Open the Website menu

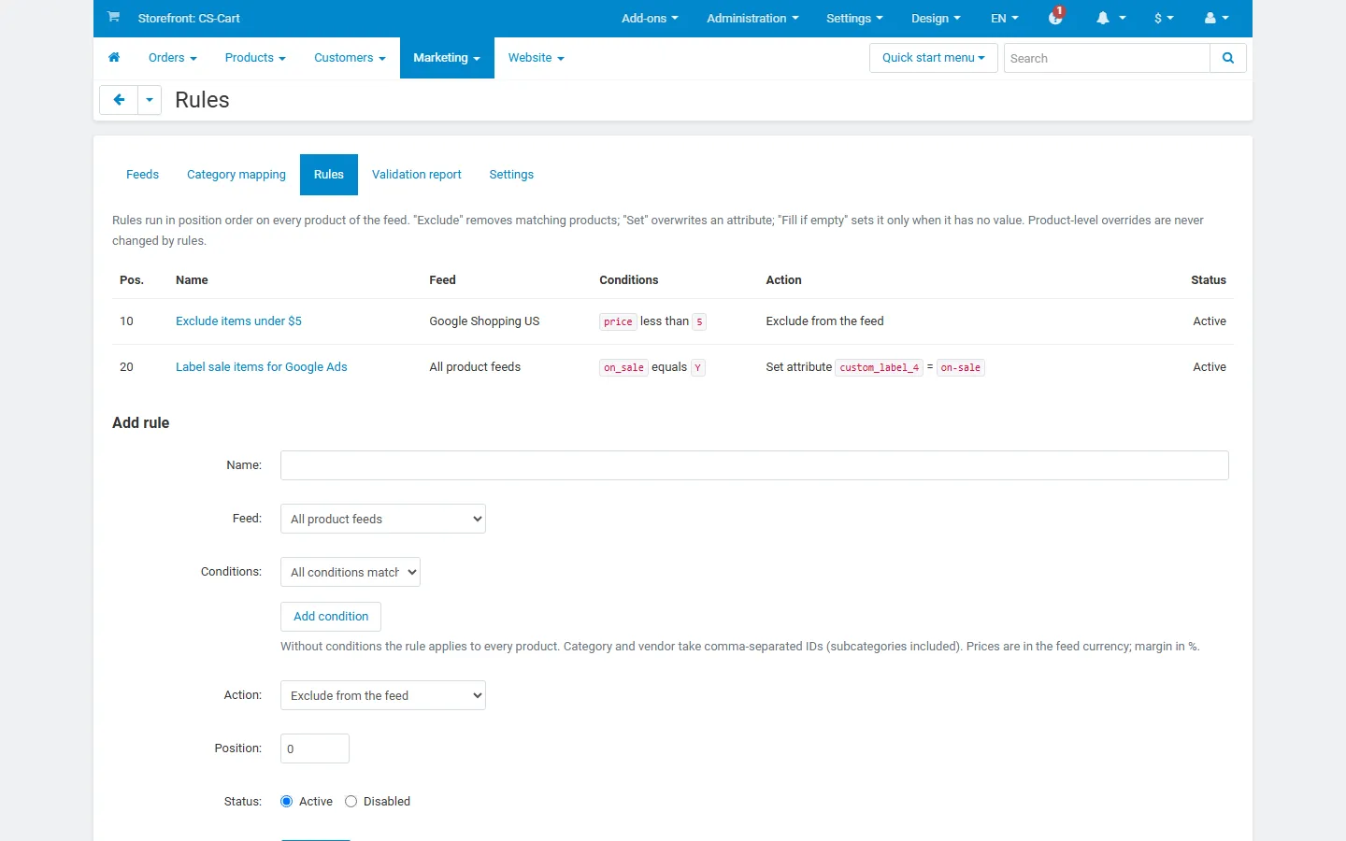537,58
